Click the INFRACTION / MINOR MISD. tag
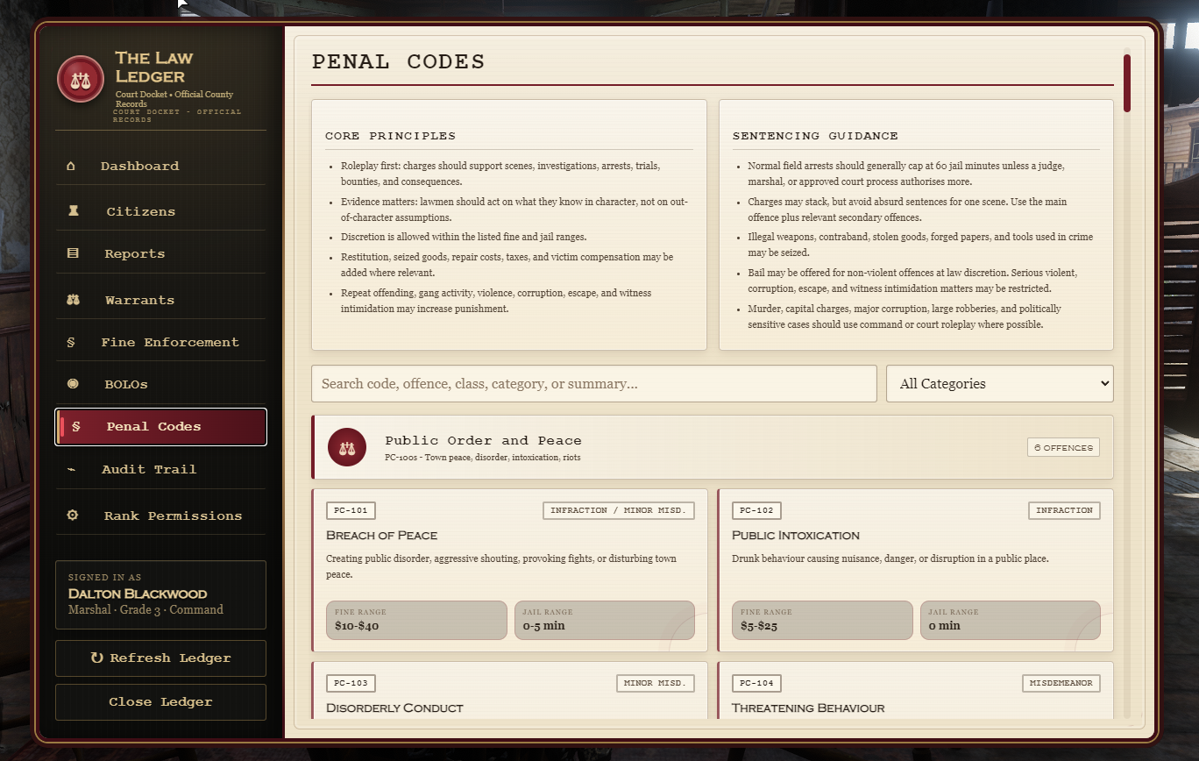Viewport: 1199px width, 761px height. (619, 510)
